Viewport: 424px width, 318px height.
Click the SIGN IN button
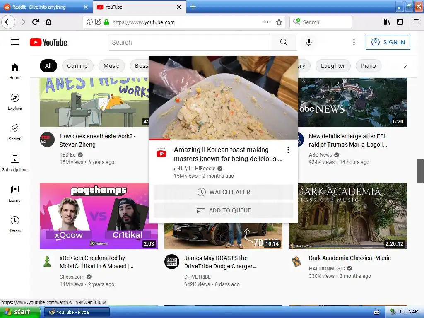point(388,42)
